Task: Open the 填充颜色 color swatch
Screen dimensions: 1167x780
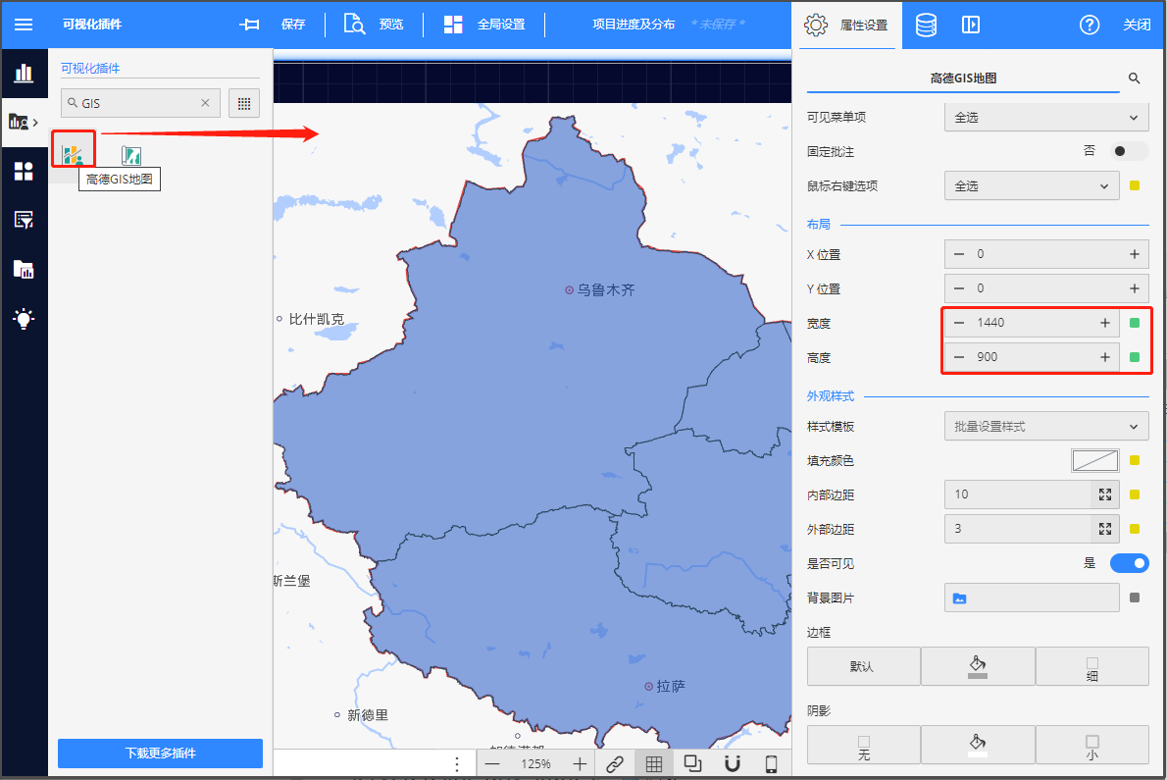Action: pos(1094,460)
